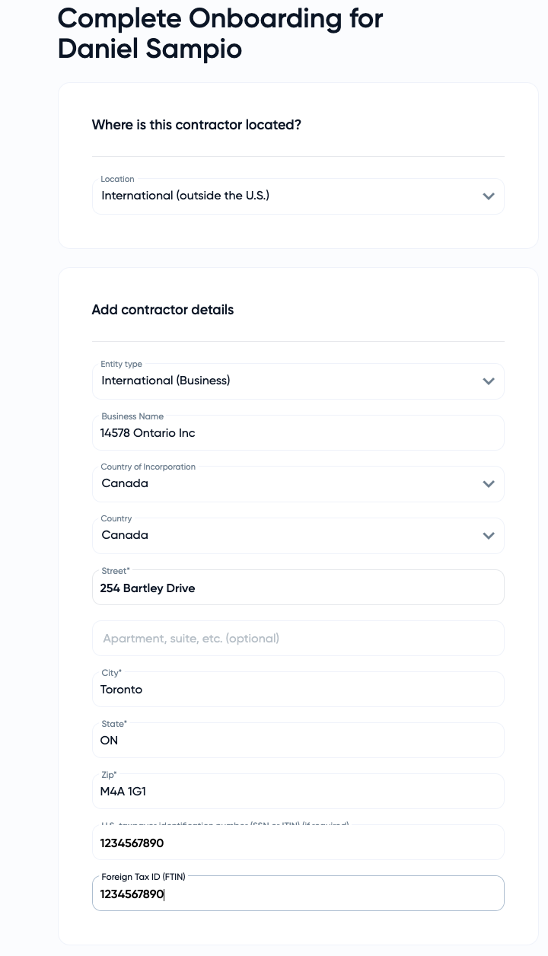Click the Location dropdown chevron arrow
The height and width of the screenshot is (956, 548).
[x=489, y=196]
